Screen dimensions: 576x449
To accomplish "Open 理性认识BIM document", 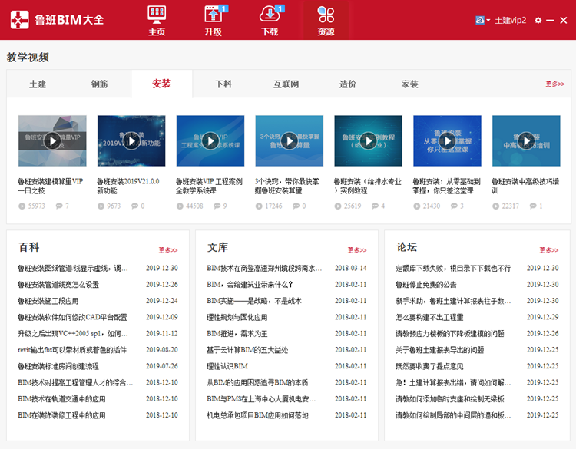I will point(227,366).
